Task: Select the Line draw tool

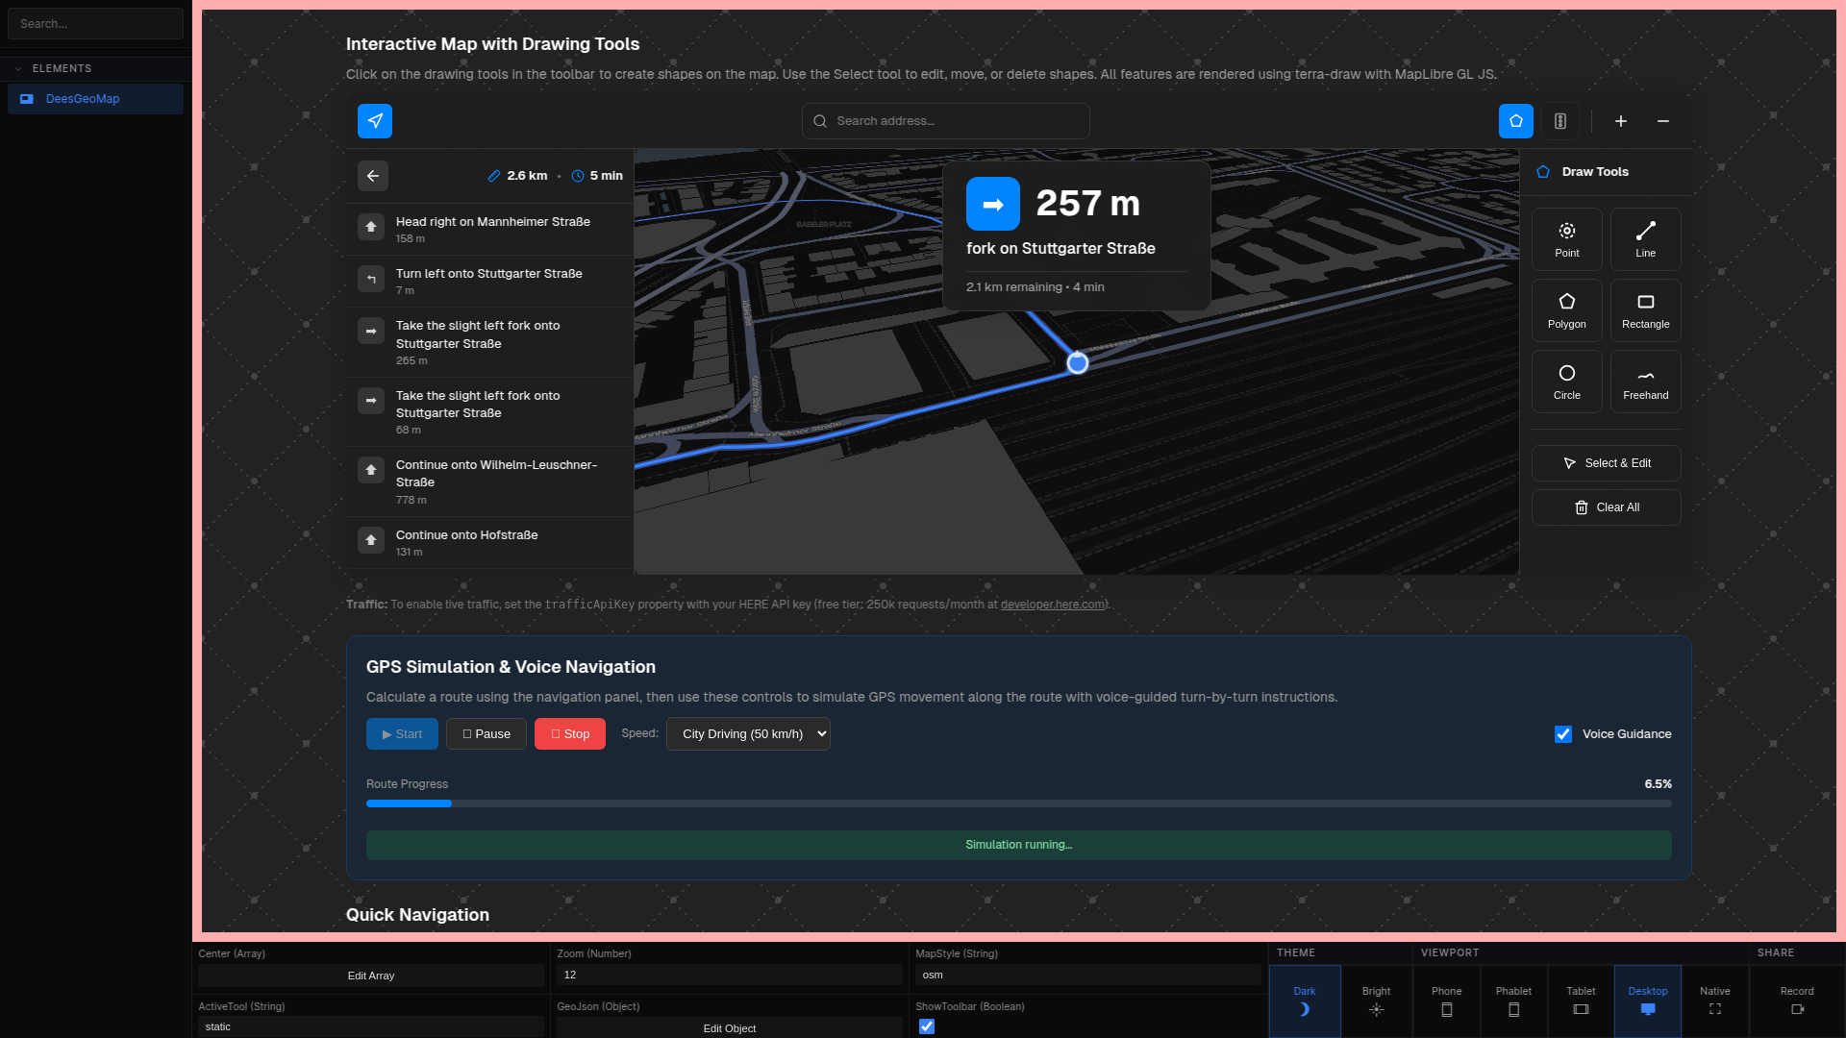Action: click(x=1645, y=239)
